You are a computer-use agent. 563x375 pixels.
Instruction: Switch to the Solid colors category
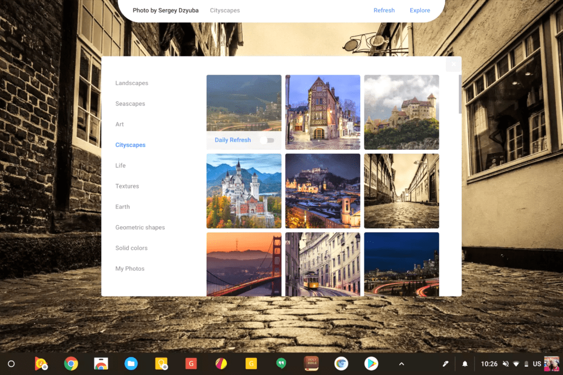[x=131, y=248]
